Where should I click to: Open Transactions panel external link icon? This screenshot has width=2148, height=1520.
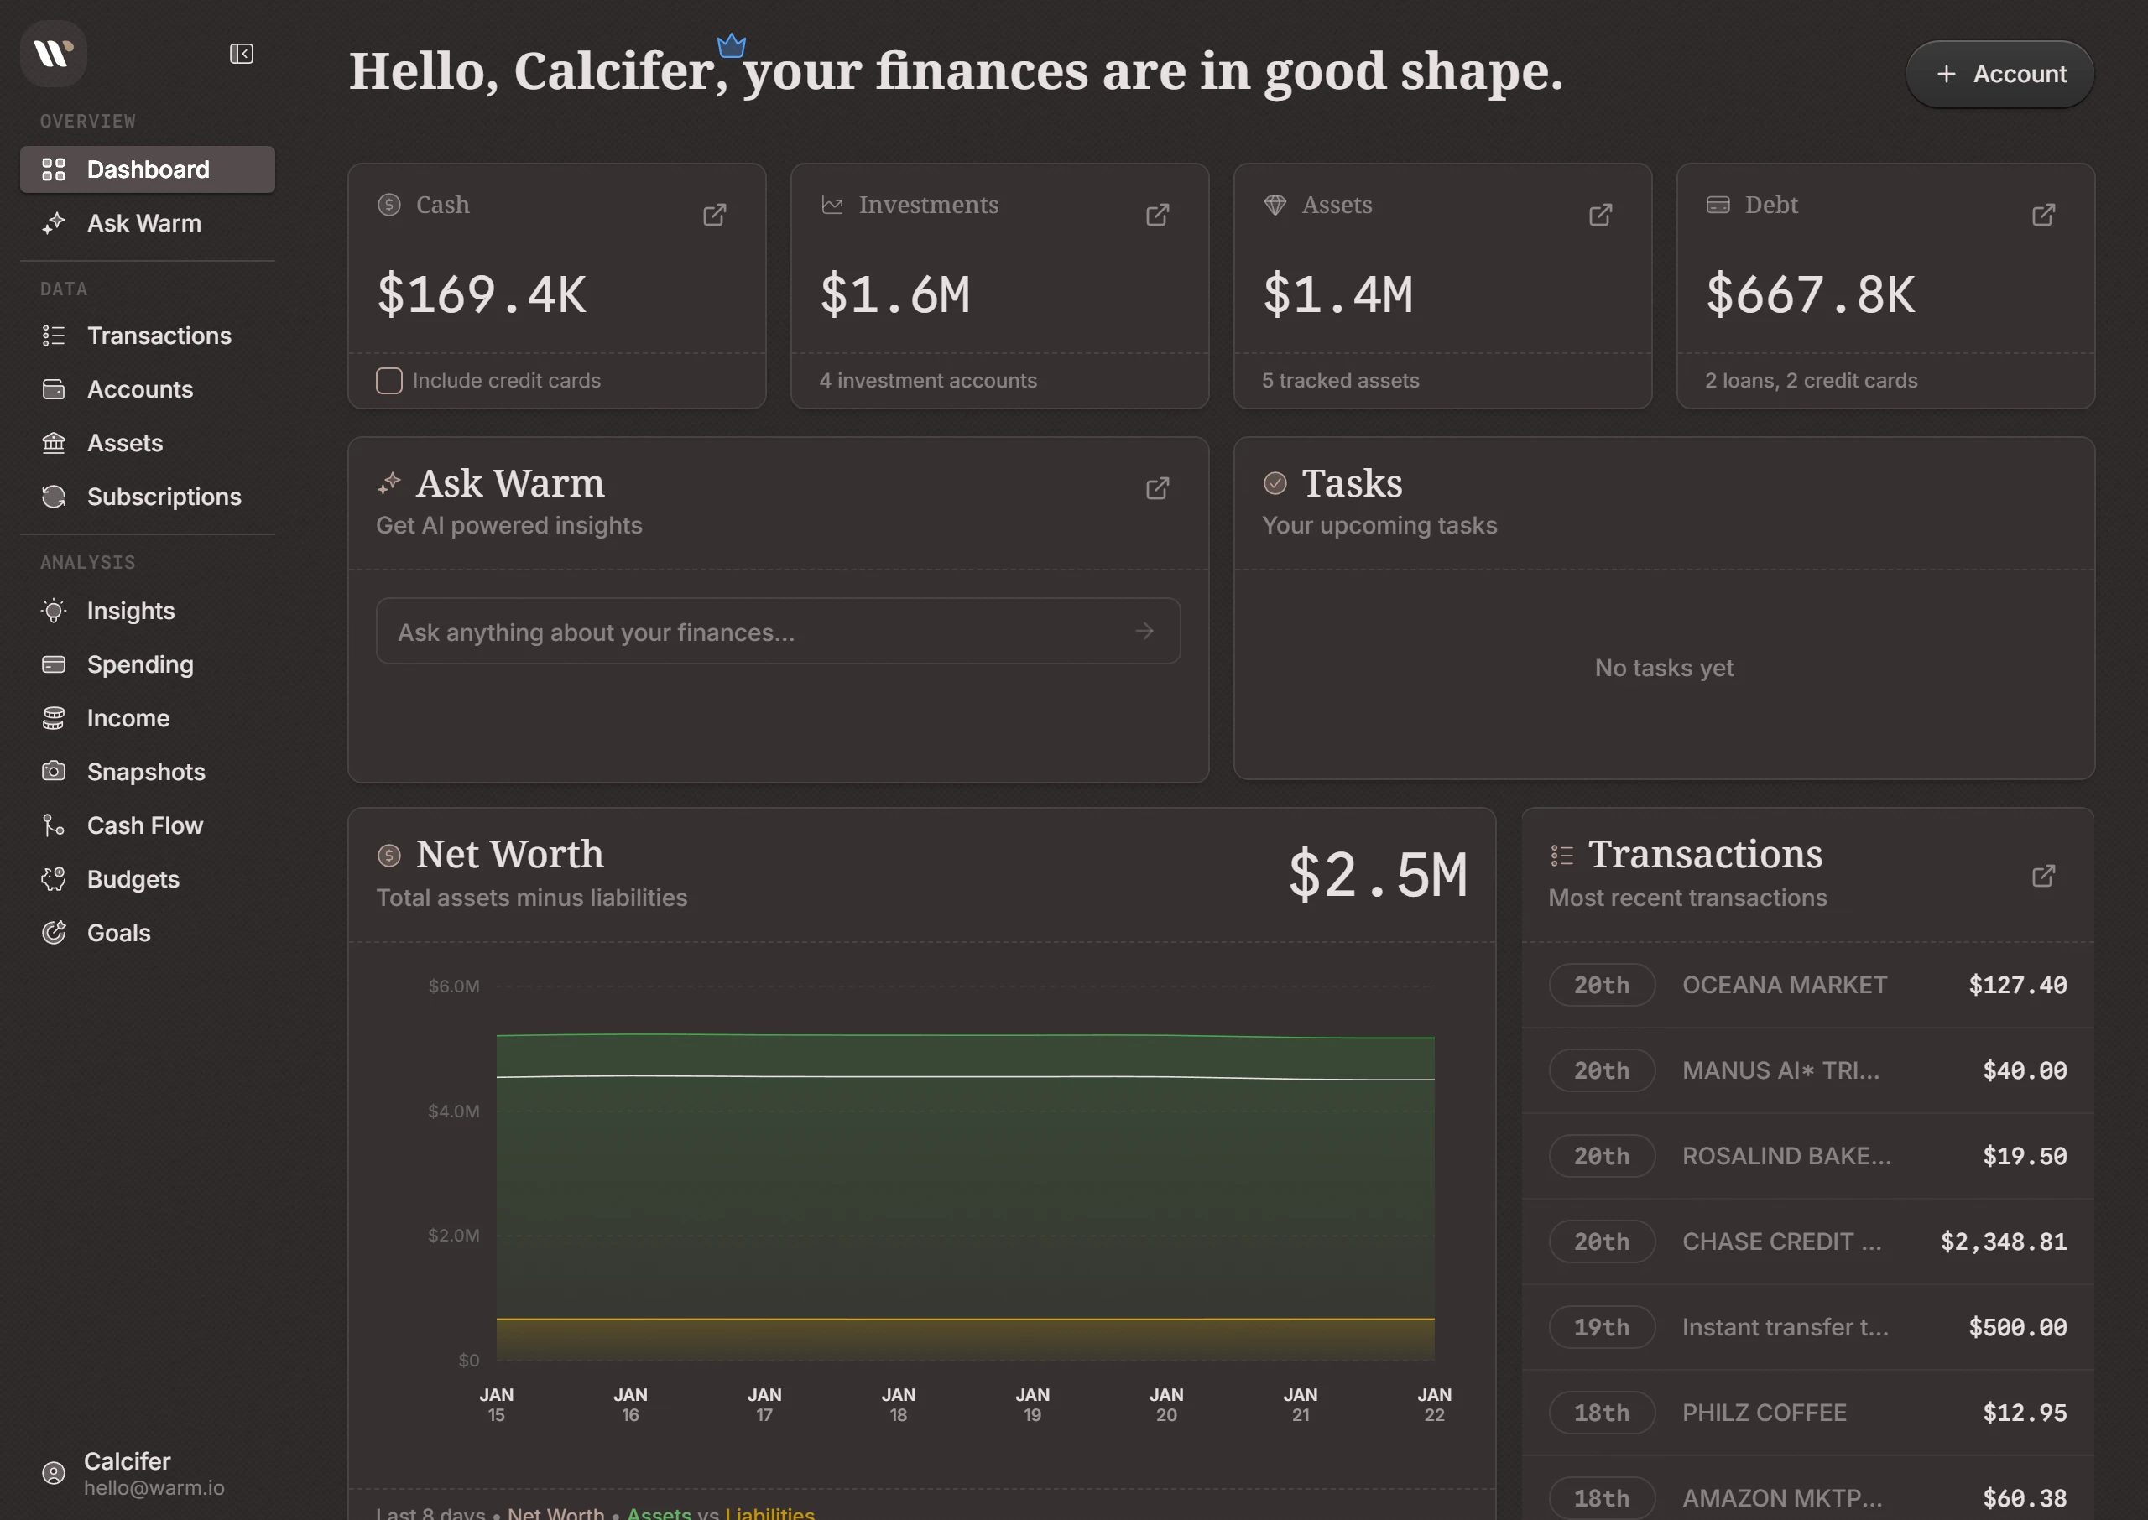[x=2044, y=876]
